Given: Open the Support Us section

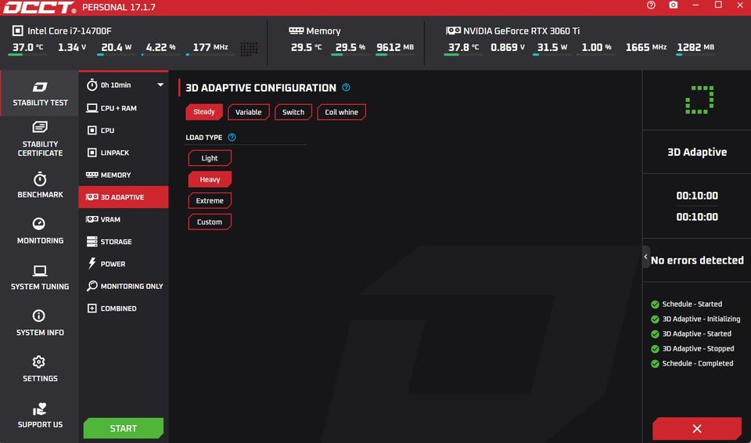Looking at the screenshot, I should tap(40, 415).
